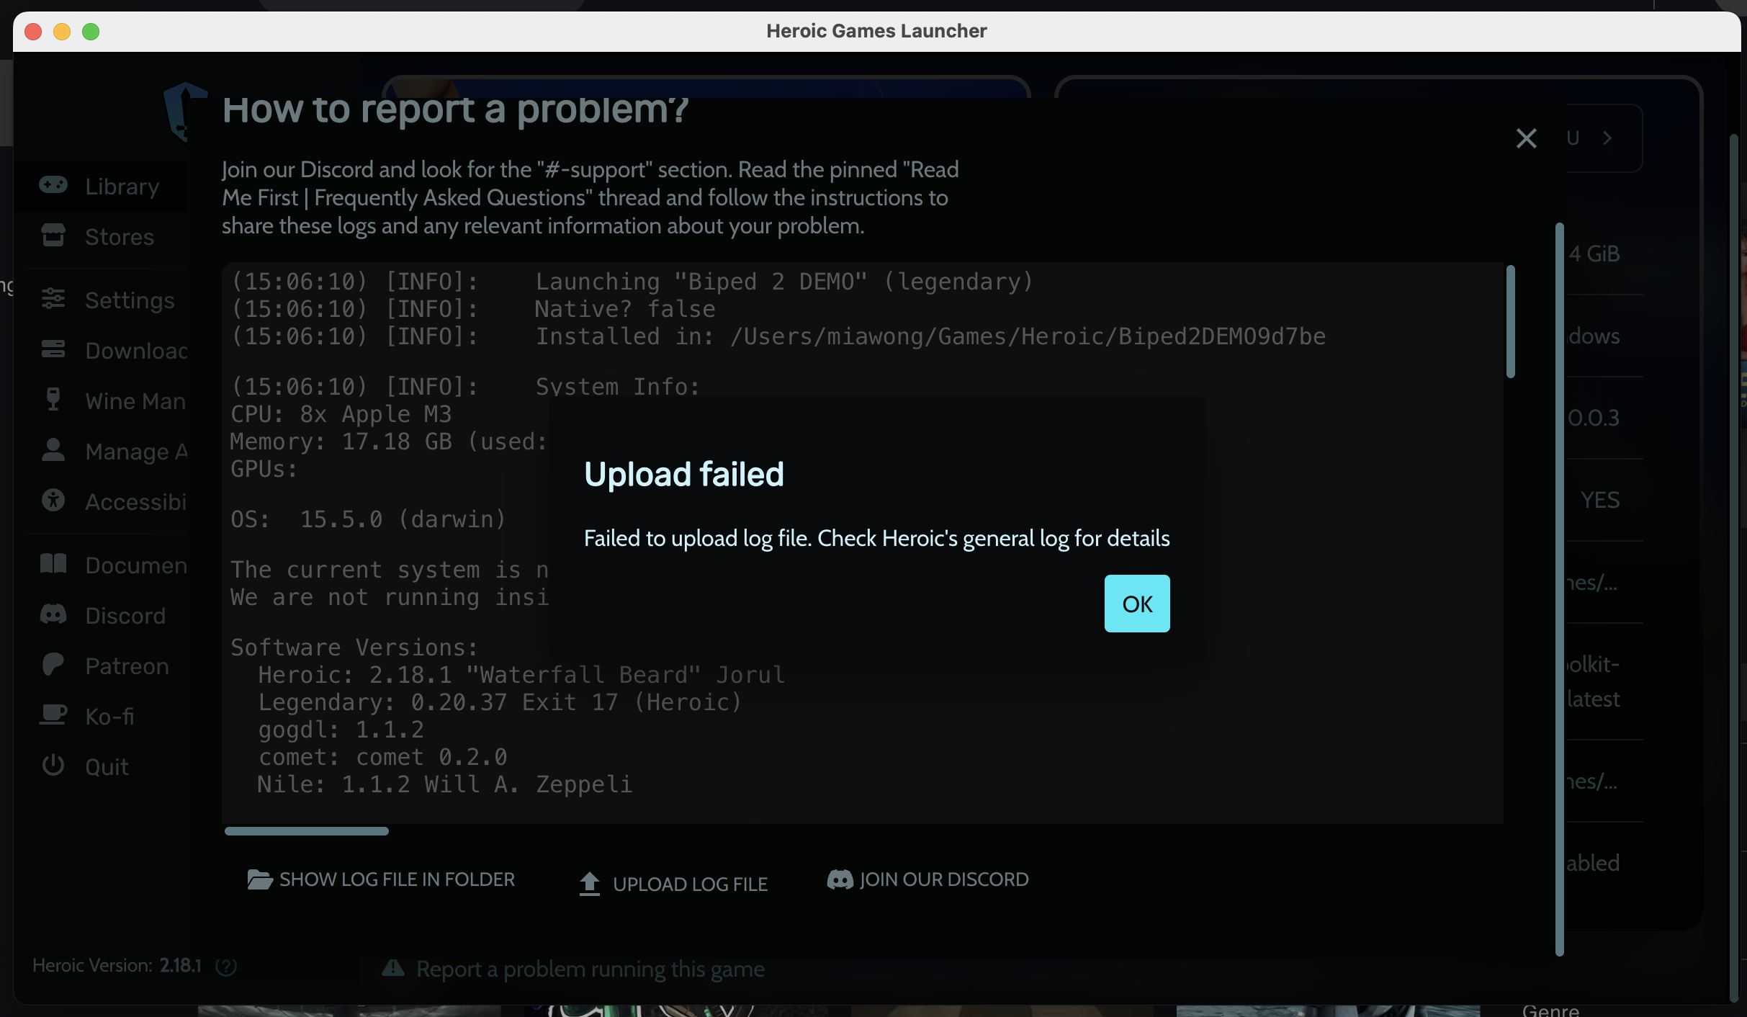Click the horizontal scrollbar under the log
The height and width of the screenshot is (1017, 1747).
click(x=305, y=831)
